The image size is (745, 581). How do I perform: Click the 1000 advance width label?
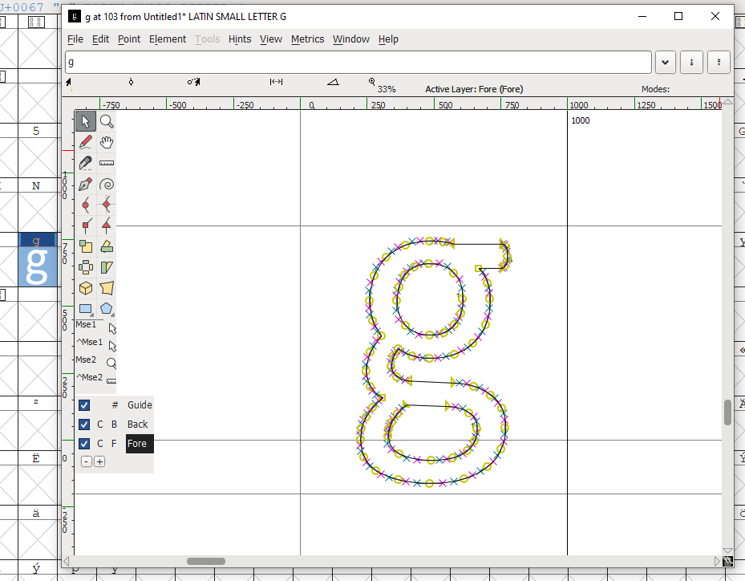(x=580, y=120)
